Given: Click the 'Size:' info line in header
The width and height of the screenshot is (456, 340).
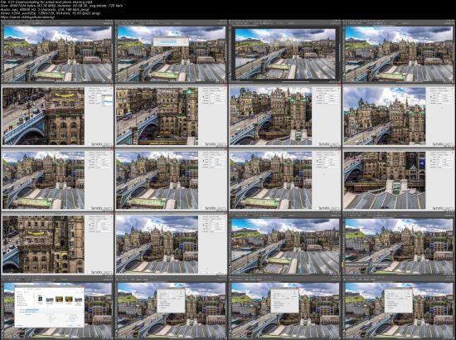Looking at the screenshot, I should pos(61,6).
